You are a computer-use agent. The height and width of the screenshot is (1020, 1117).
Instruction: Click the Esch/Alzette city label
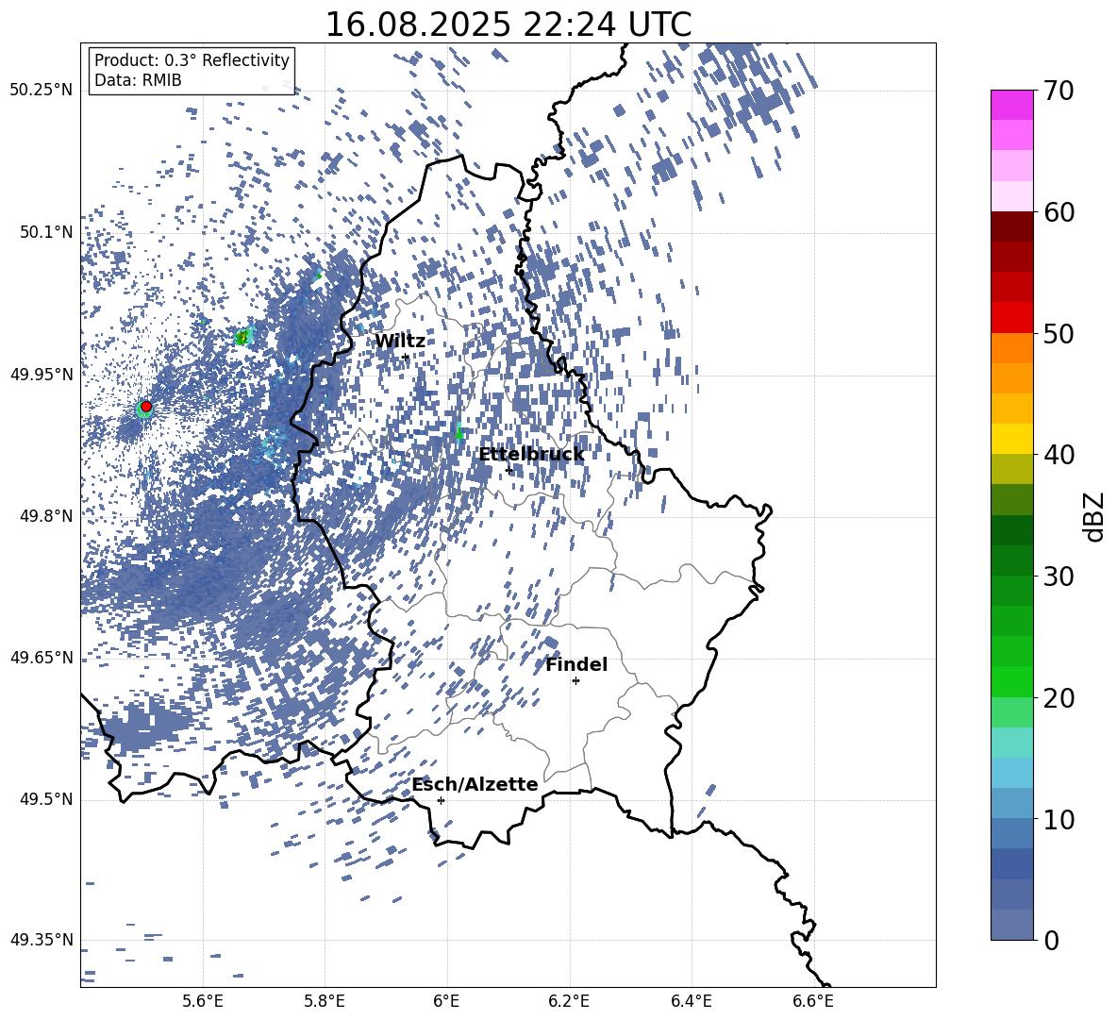tap(475, 785)
